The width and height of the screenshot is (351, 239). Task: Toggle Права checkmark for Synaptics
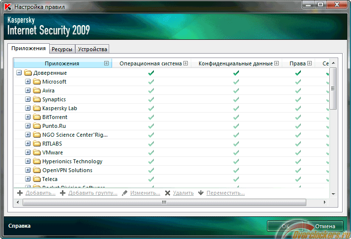(x=298, y=99)
